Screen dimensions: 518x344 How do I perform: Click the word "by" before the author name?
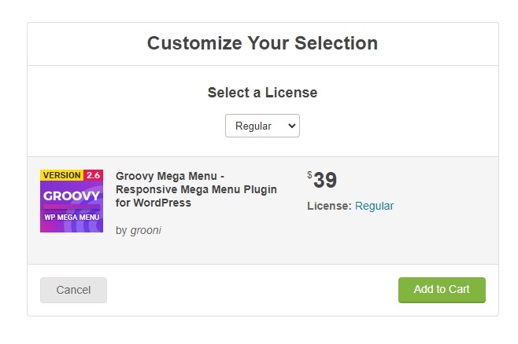121,230
